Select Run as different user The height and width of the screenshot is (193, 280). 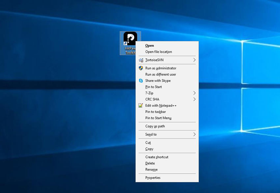[x=160, y=74]
